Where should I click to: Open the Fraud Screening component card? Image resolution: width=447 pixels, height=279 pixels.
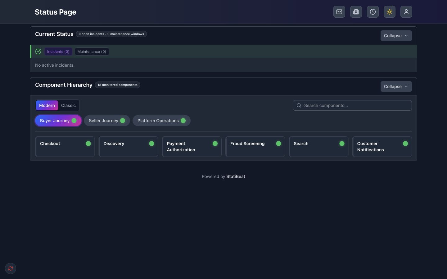coord(255,147)
